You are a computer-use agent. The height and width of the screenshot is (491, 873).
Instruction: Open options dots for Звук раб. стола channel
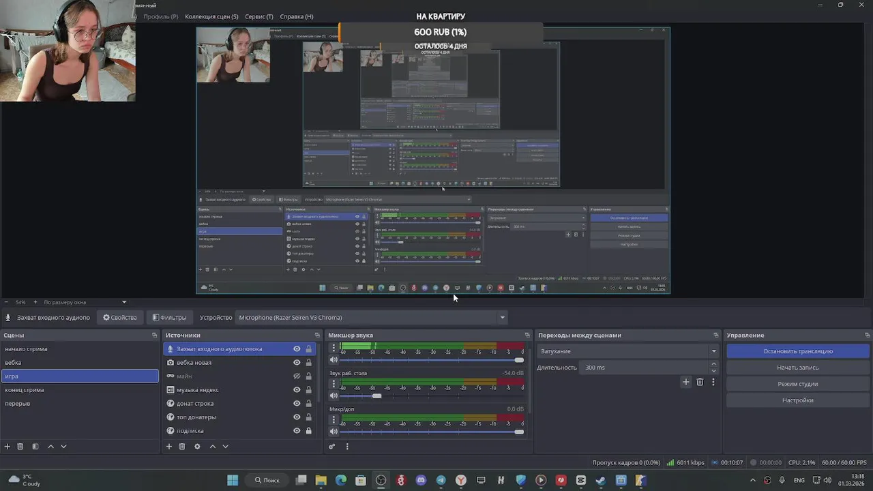coord(334,384)
